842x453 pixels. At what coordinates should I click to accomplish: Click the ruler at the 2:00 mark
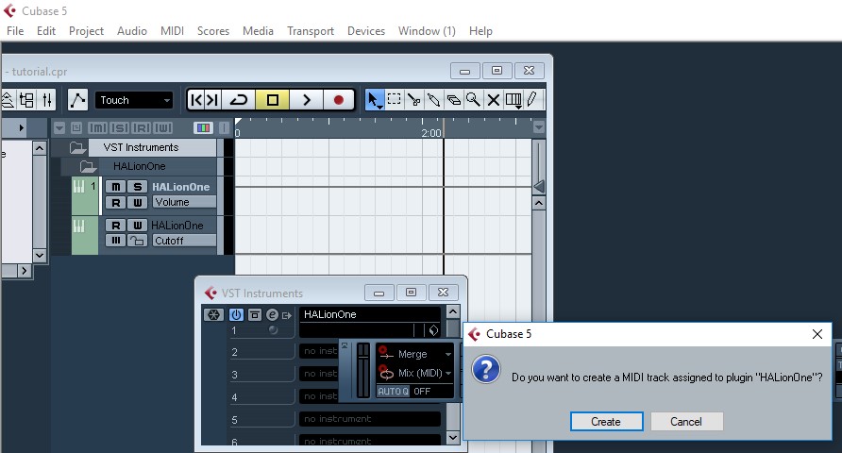(x=431, y=132)
